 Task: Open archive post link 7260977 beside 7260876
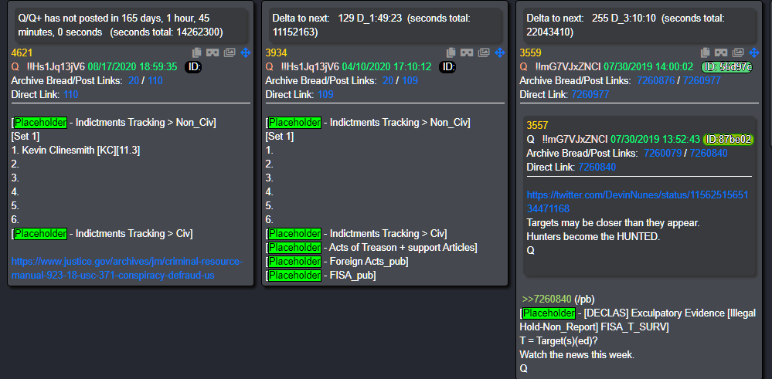pos(702,80)
